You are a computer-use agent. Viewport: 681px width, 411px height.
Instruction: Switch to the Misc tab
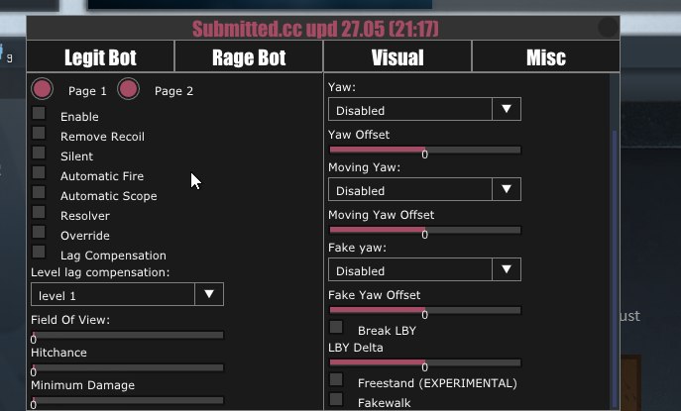pos(546,56)
